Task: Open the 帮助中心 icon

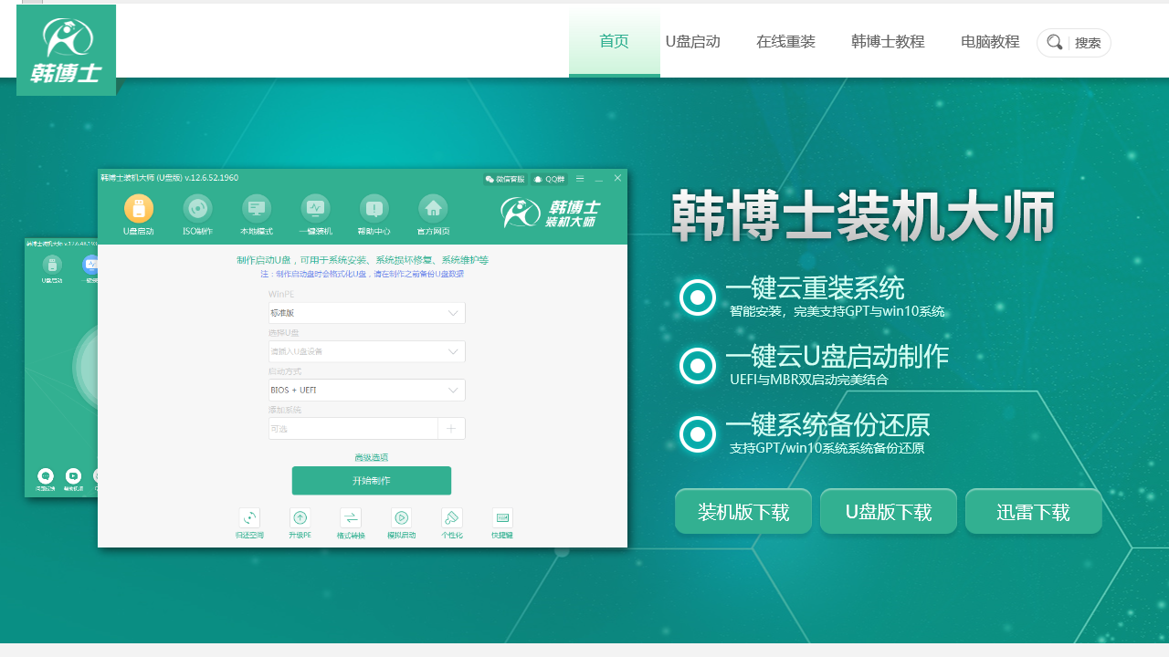Action: click(374, 209)
